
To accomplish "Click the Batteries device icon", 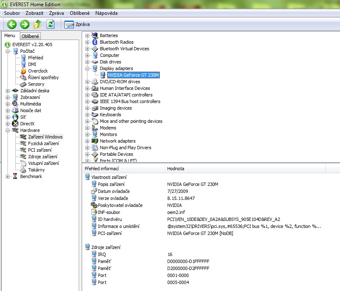I will pos(95,35).
